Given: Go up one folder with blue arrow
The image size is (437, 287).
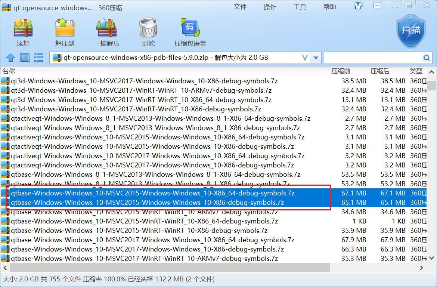Looking at the screenshot, I should [x=10, y=58].
